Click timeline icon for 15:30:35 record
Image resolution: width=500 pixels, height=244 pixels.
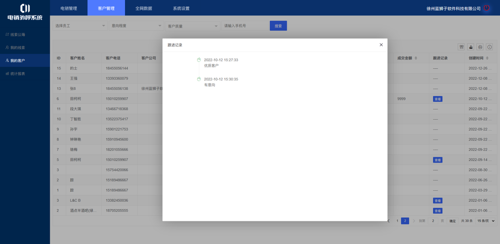[199, 79]
